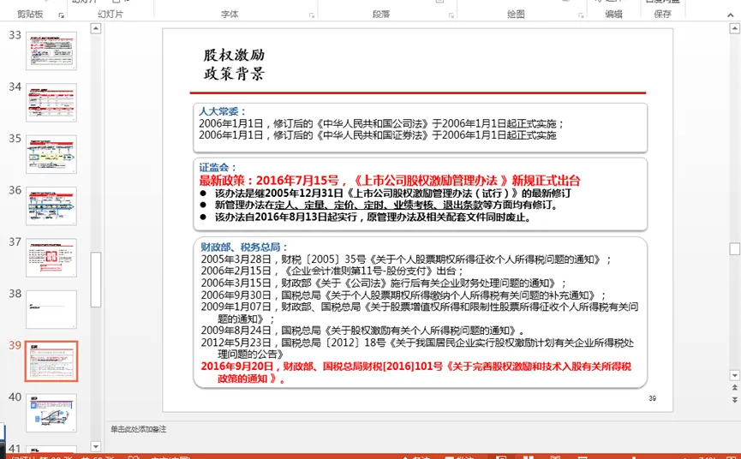The image size is (741, 459).
Task: Select slide 36 thumbnail
Action: pos(51,206)
